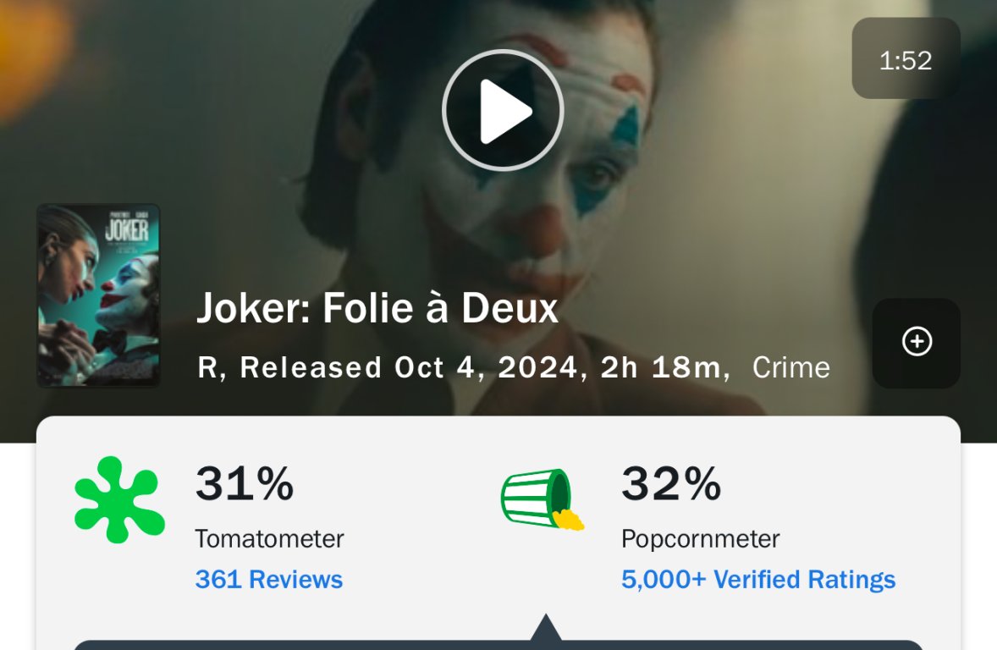Add the movie to watchlist with plus icon
997x650 pixels.
(917, 342)
